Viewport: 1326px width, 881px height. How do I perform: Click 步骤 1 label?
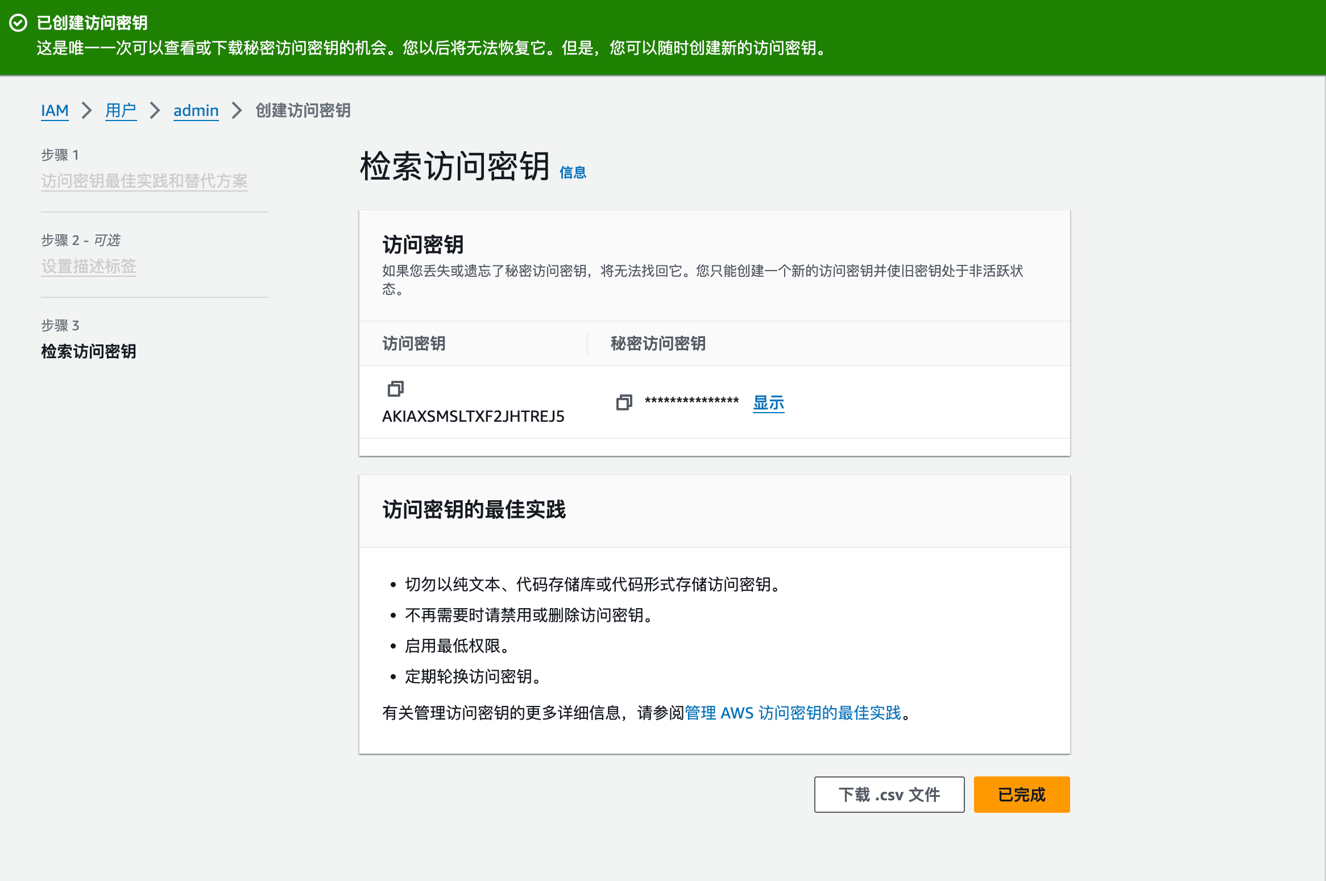point(60,155)
